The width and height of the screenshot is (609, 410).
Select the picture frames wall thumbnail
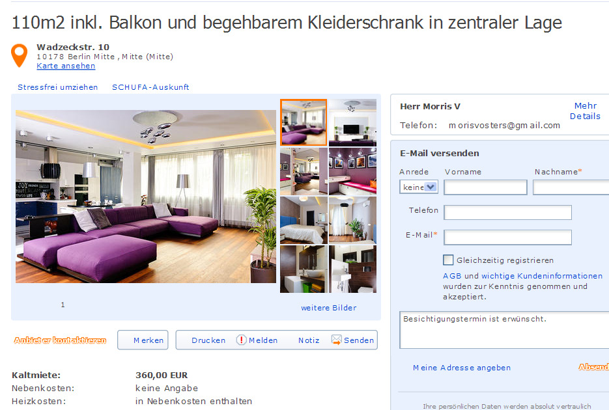pos(352,171)
